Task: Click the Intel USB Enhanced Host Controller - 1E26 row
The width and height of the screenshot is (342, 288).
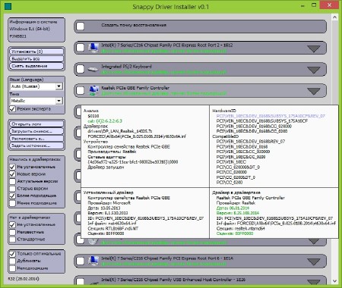Action: click(200, 280)
